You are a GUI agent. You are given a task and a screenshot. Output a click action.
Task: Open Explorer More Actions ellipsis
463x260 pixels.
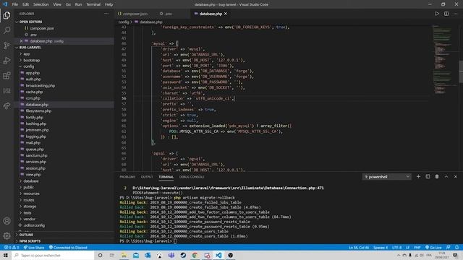106,14
